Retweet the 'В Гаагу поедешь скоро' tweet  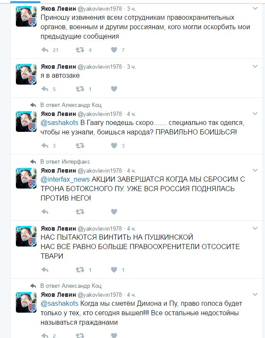point(80,146)
